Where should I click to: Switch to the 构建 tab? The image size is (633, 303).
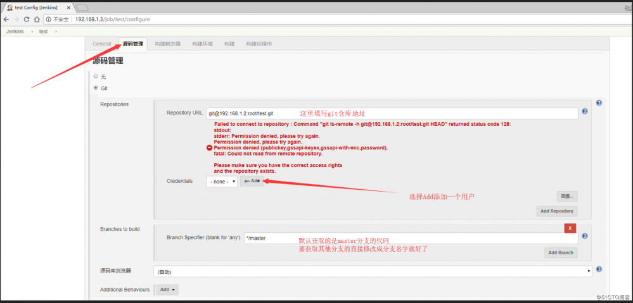229,44
